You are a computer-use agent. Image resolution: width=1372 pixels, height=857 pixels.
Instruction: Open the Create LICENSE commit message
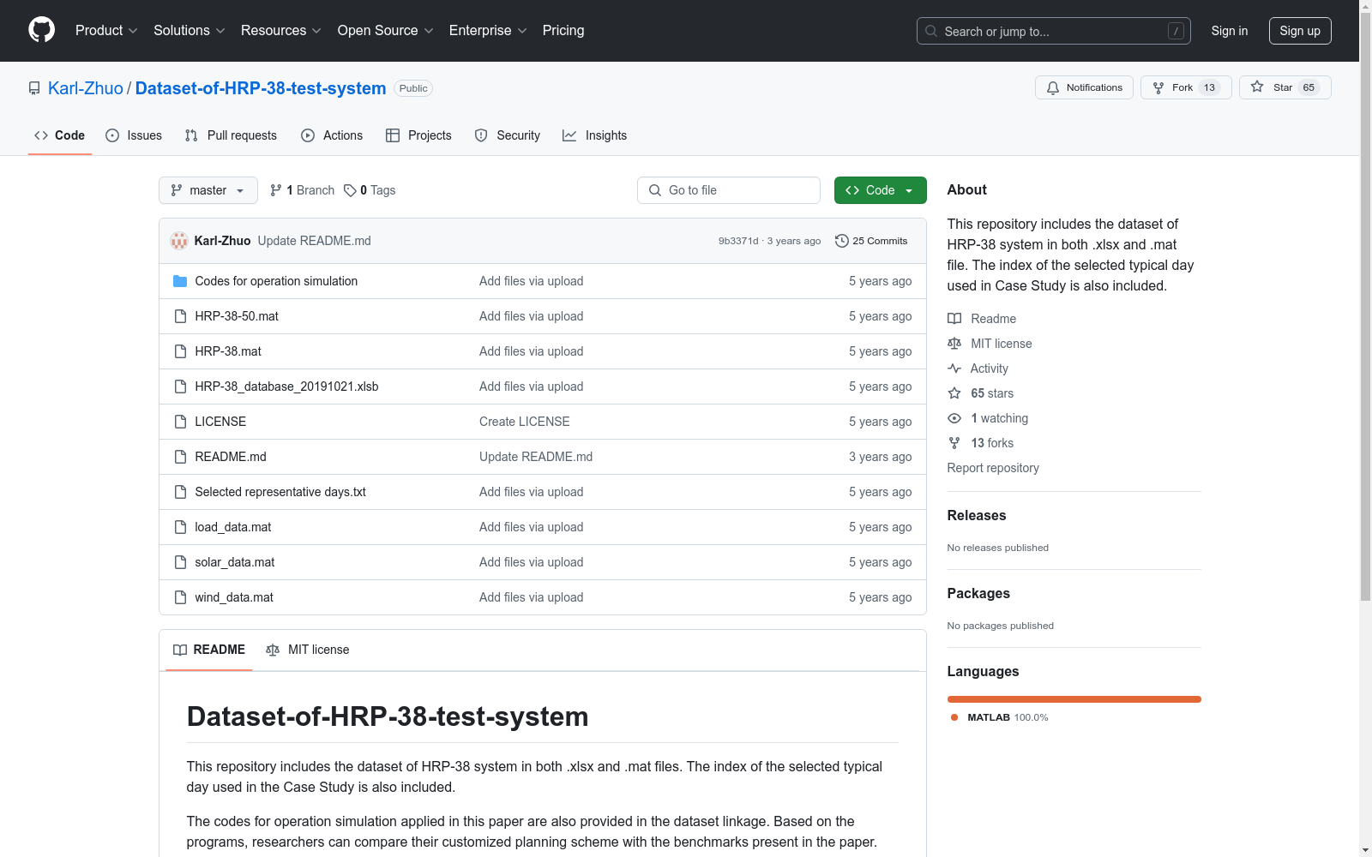(x=525, y=422)
